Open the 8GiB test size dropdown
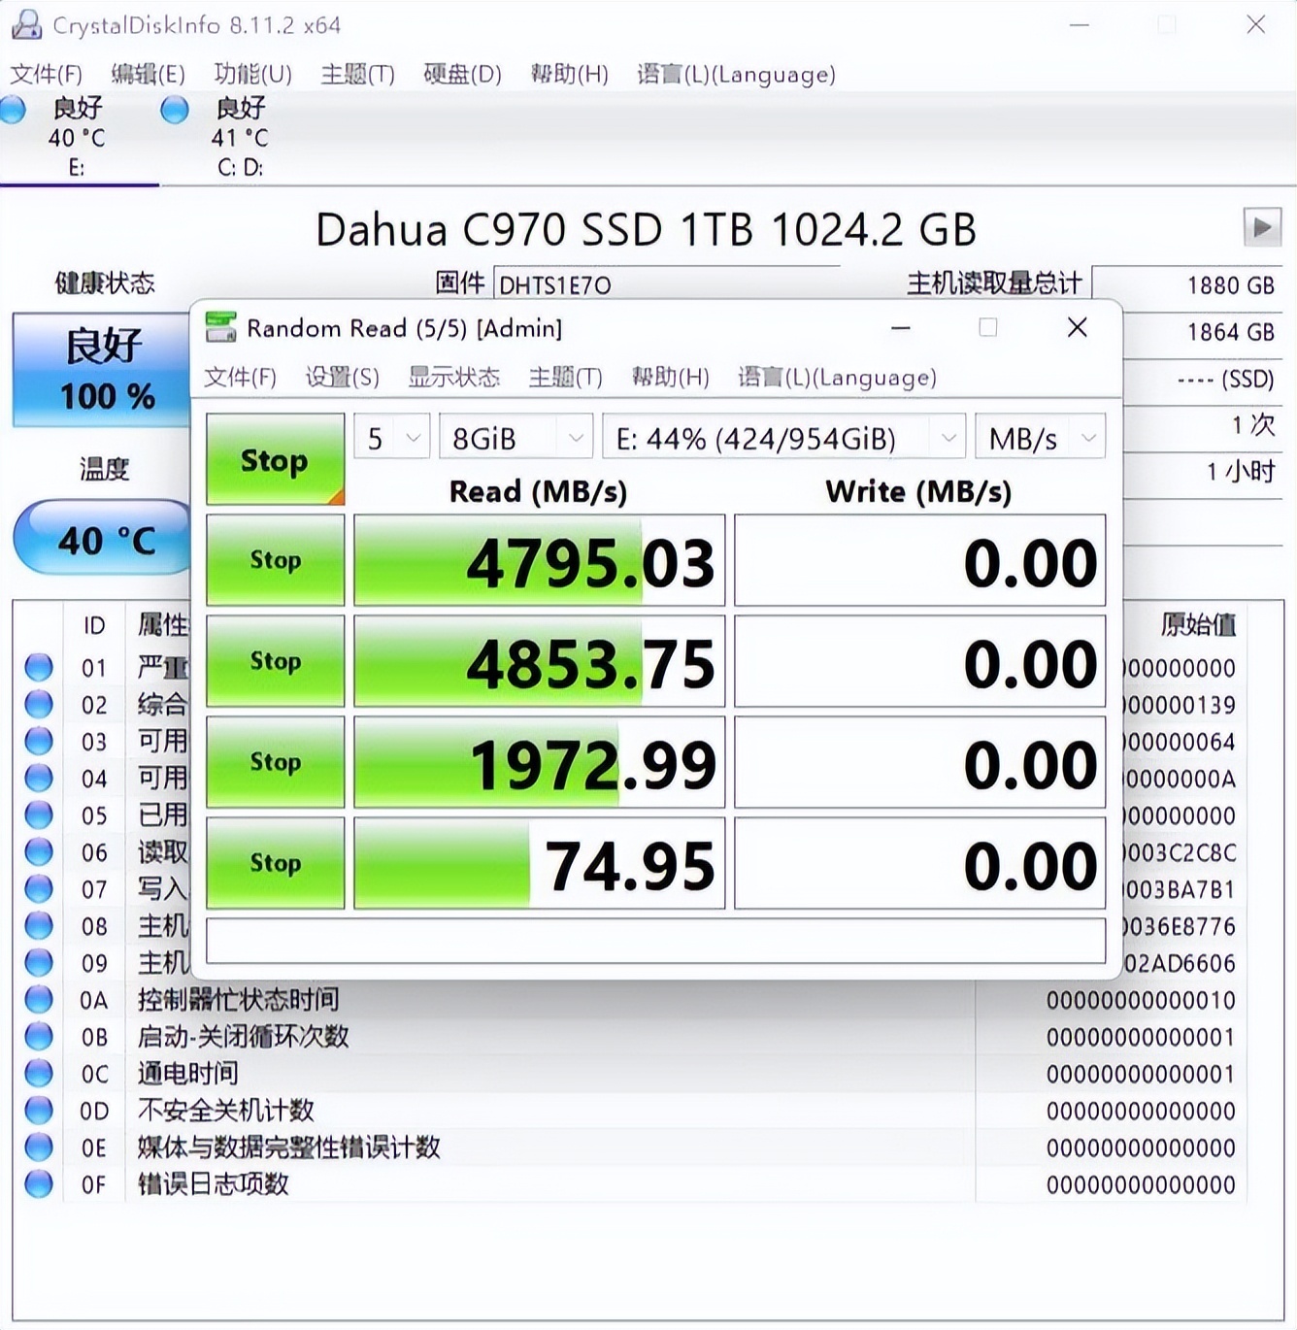 515,437
